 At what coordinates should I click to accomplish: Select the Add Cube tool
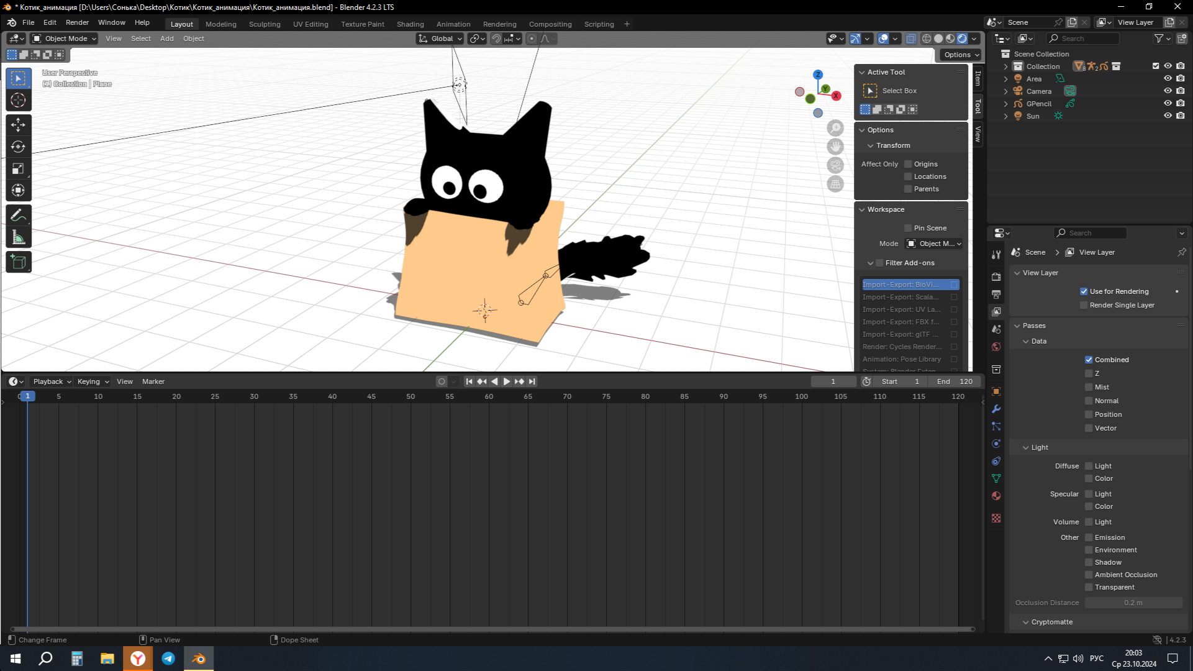pyautogui.click(x=18, y=262)
